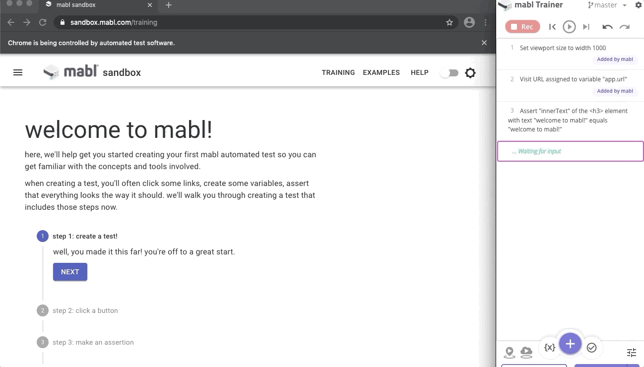Select the mabl sandbox browser tab

99,5
